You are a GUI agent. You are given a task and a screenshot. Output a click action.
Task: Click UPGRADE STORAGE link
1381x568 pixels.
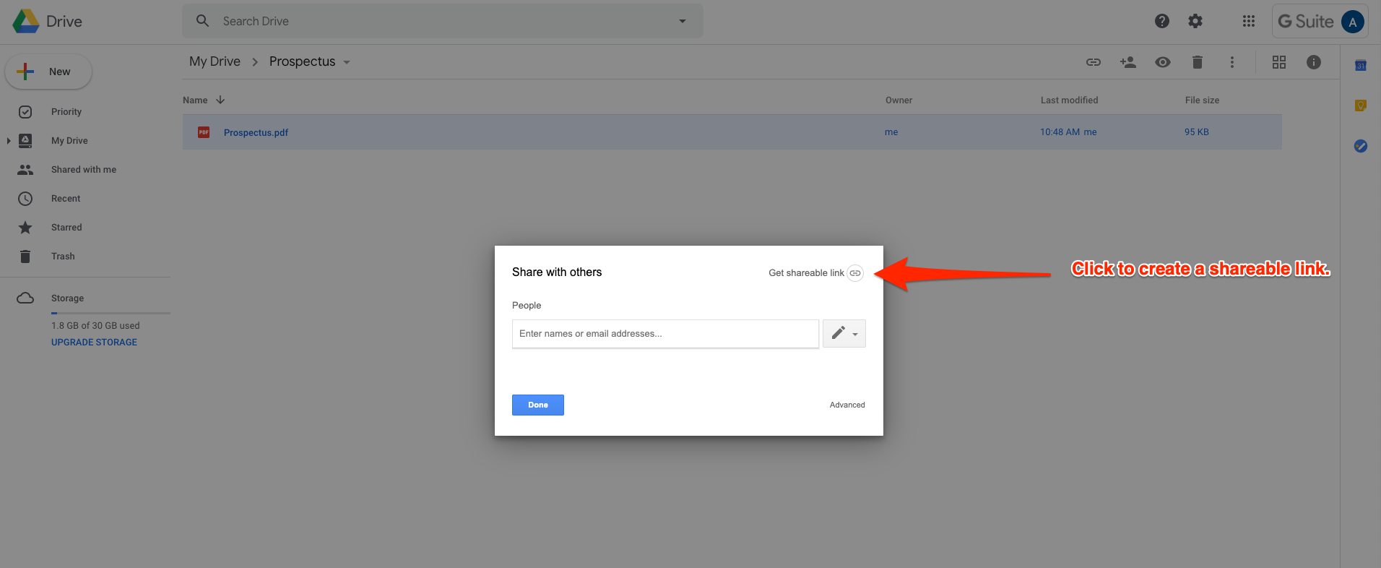[x=94, y=342]
